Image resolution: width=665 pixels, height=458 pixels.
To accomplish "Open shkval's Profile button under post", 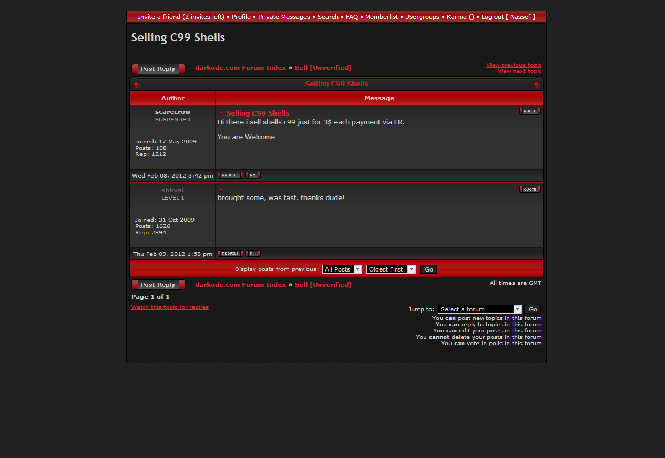I will point(230,254).
